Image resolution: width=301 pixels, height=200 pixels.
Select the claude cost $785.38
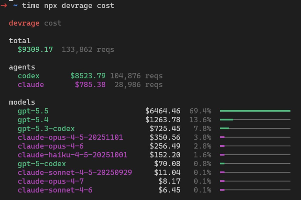90,85
